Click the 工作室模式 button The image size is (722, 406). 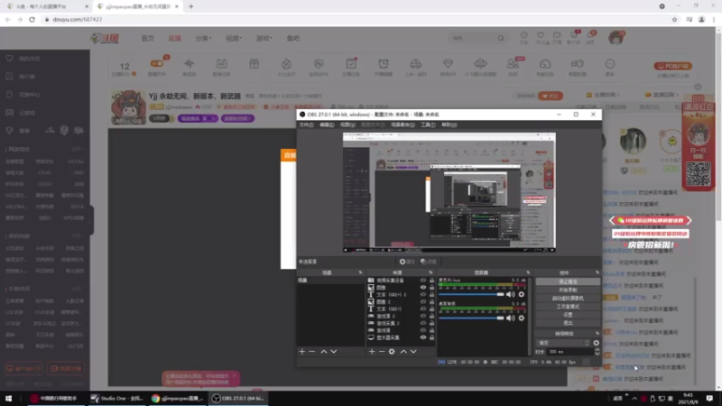568,306
